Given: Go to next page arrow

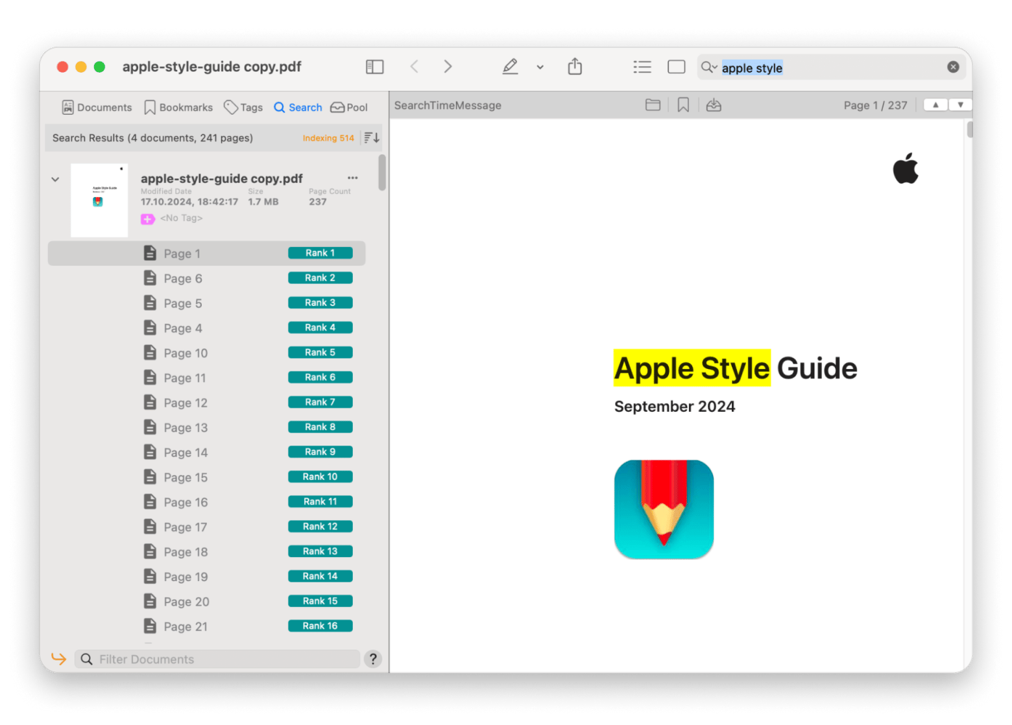Looking at the screenshot, I should (x=960, y=105).
